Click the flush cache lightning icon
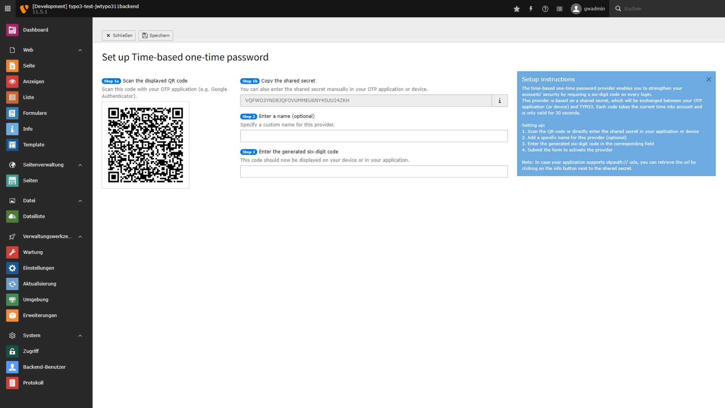This screenshot has width=725, height=408. coord(531,9)
